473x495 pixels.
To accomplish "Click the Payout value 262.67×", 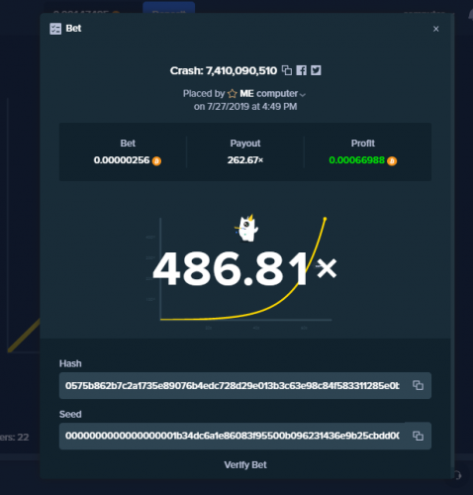I will coord(245,160).
